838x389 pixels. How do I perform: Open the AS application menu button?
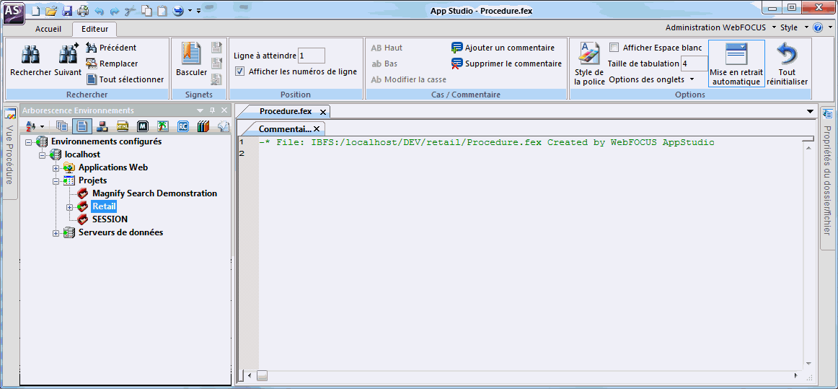[x=14, y=12]
